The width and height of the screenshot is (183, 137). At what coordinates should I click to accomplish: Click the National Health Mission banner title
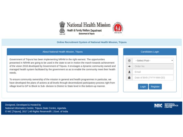coord(88,25)
